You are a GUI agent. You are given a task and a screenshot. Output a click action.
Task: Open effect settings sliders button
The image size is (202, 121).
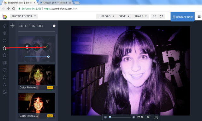(x=27, y=47)
